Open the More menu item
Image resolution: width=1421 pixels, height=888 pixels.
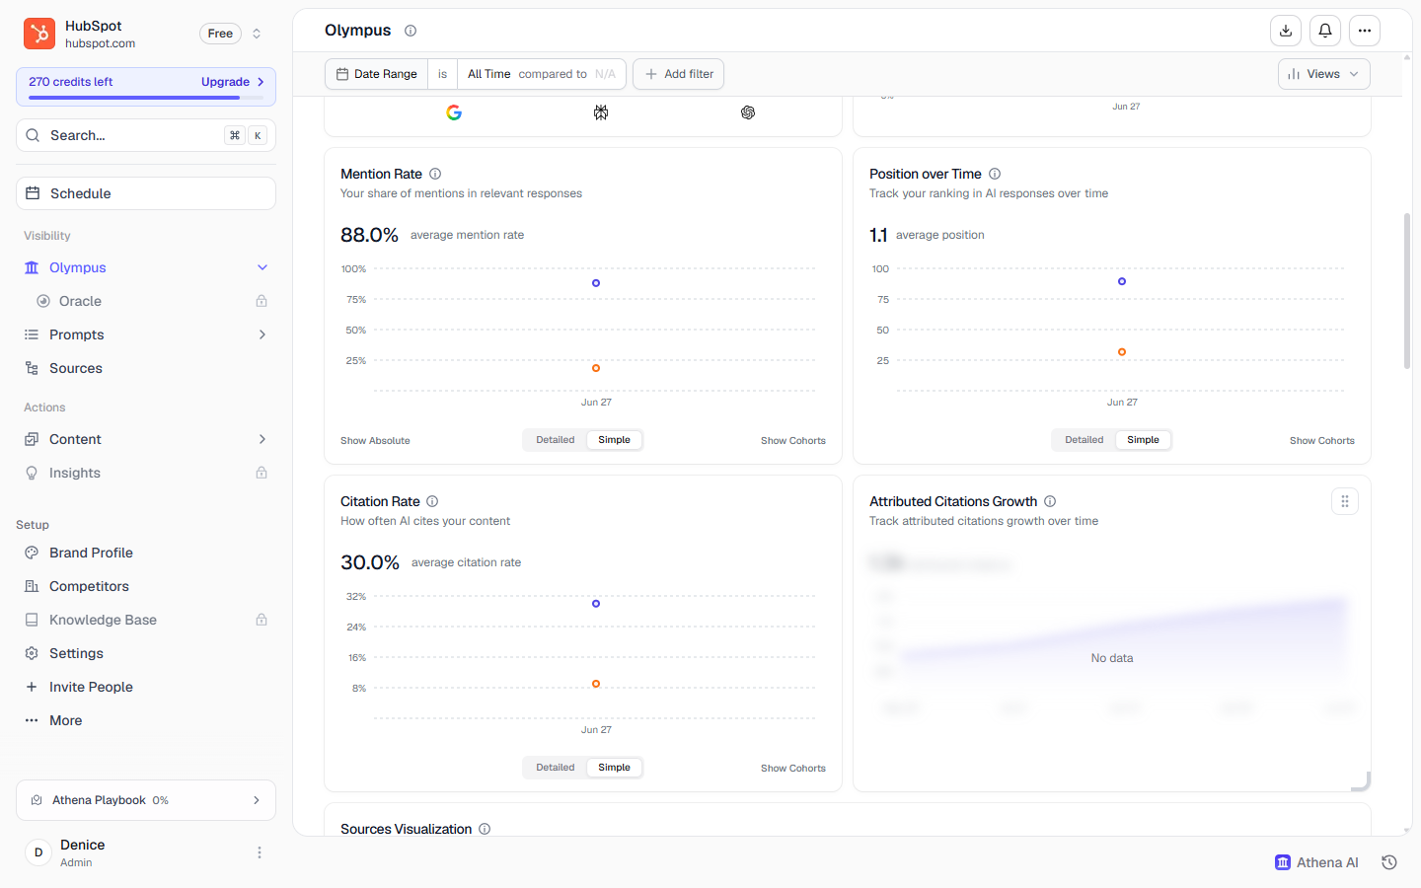(146, 720)
